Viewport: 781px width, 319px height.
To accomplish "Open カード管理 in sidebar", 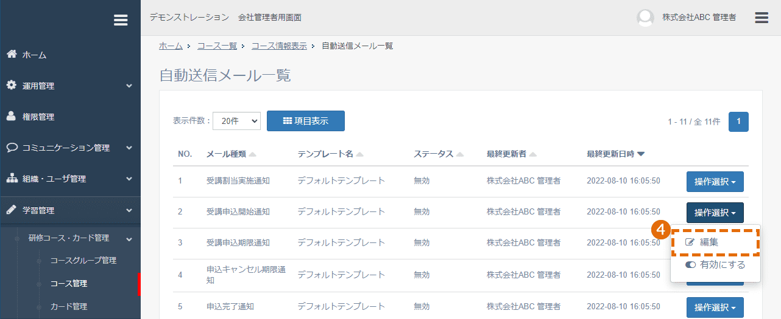I will tap(68, 306).
